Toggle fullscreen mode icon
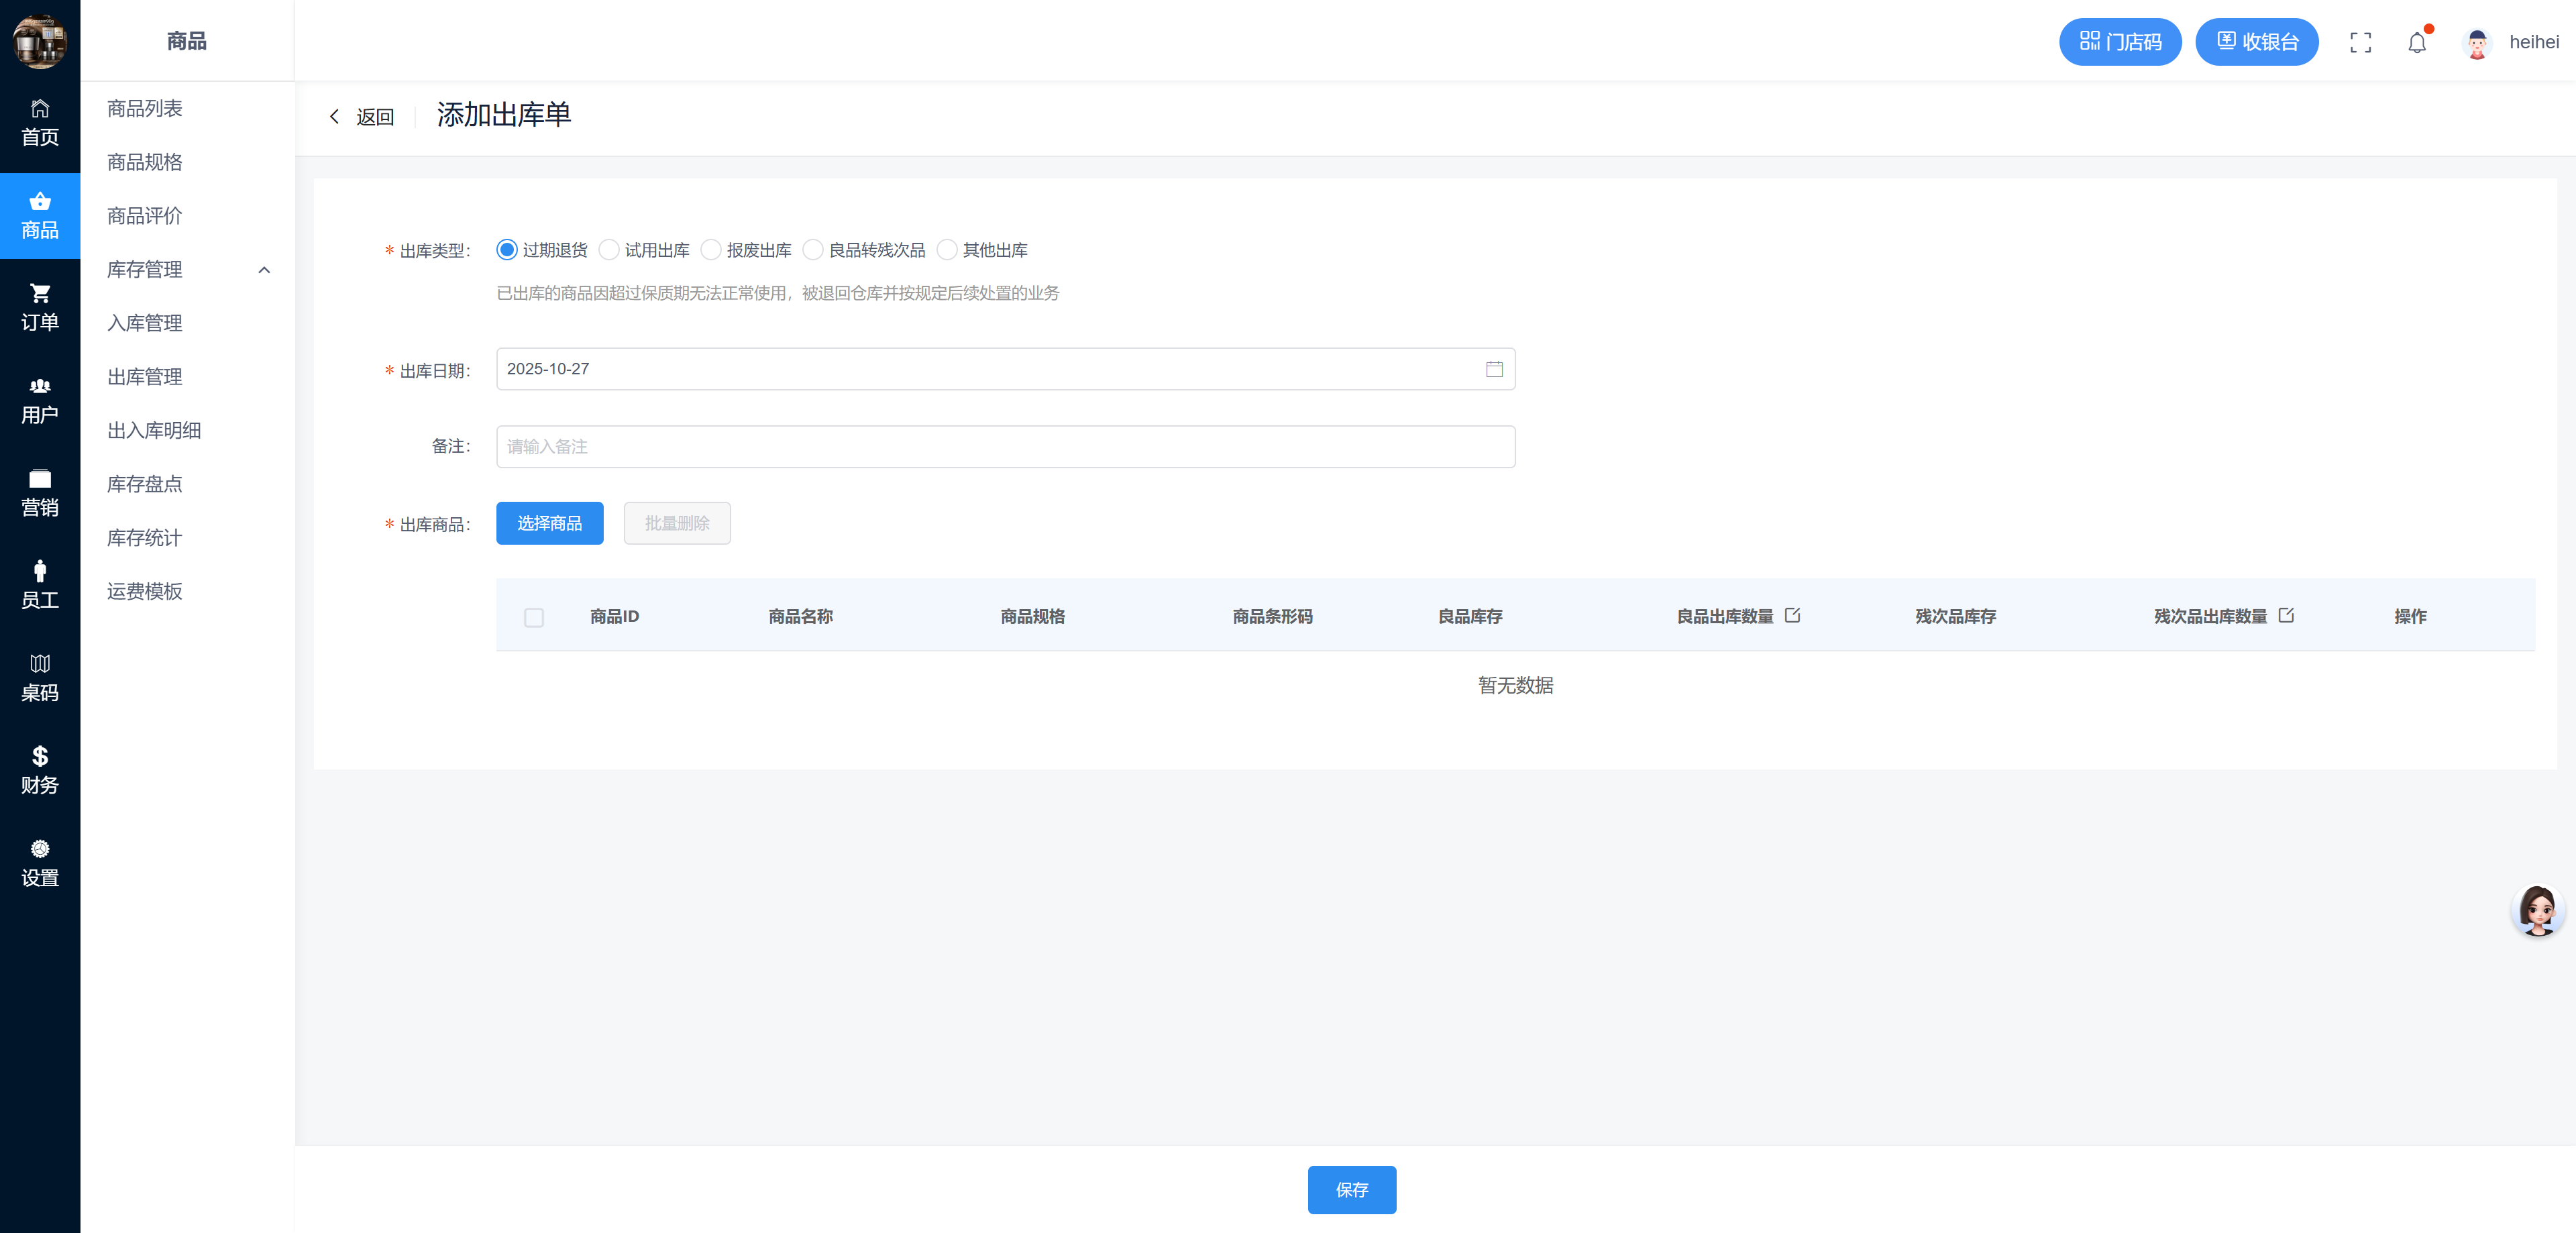Image resolution: width=2576 pixels, height=1233 pixels. 2360,42
